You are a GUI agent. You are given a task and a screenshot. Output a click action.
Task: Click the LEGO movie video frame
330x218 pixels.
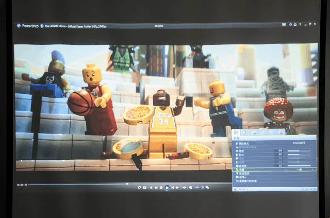(166, 107)
